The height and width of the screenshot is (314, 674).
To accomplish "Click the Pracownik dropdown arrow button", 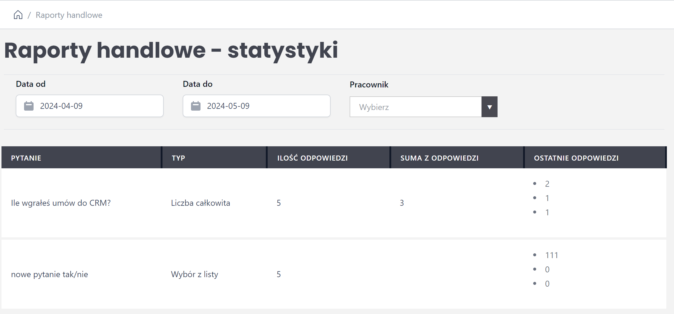I will (489, 107).
